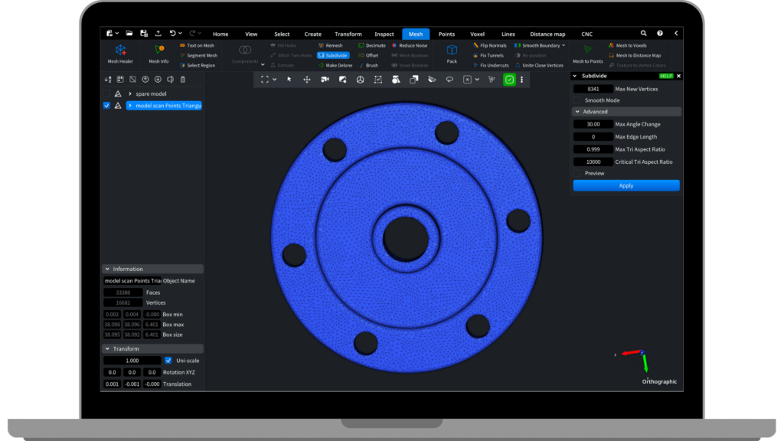The width and height of the screenshot is (784, 441).
Task: Open the Mesh Healer tool
Action: pyautogui.click(x=120, y=54)
